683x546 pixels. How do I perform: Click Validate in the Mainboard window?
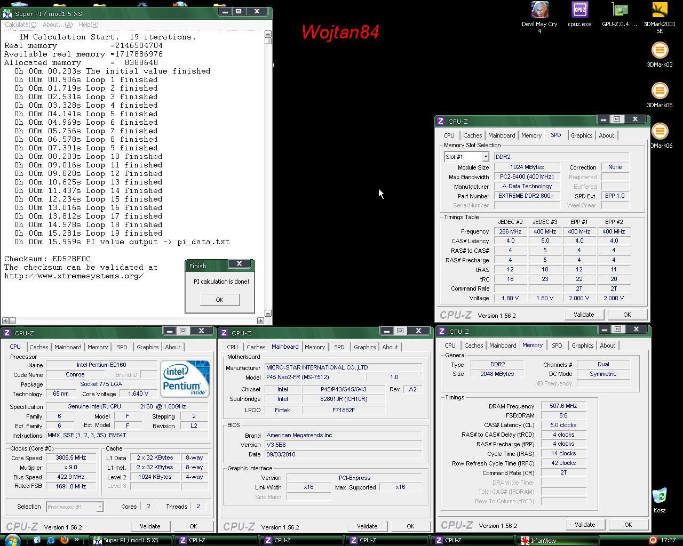tap(367, 526)
